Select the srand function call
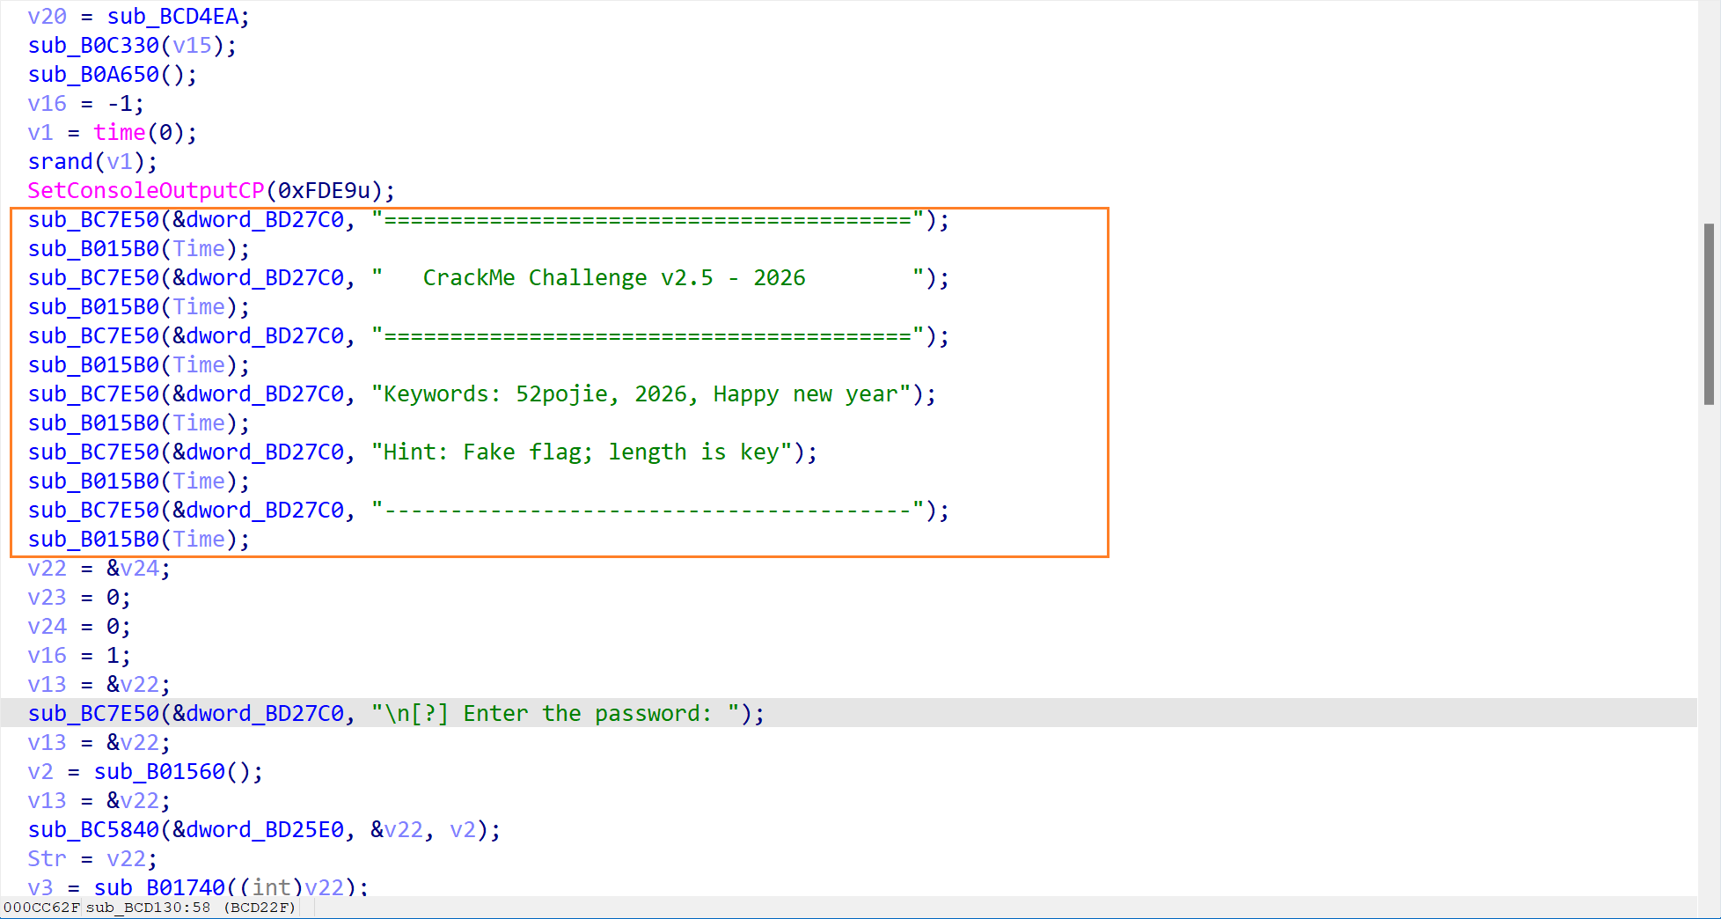This screenshot has width=1721, height=919. click(60, 162)
